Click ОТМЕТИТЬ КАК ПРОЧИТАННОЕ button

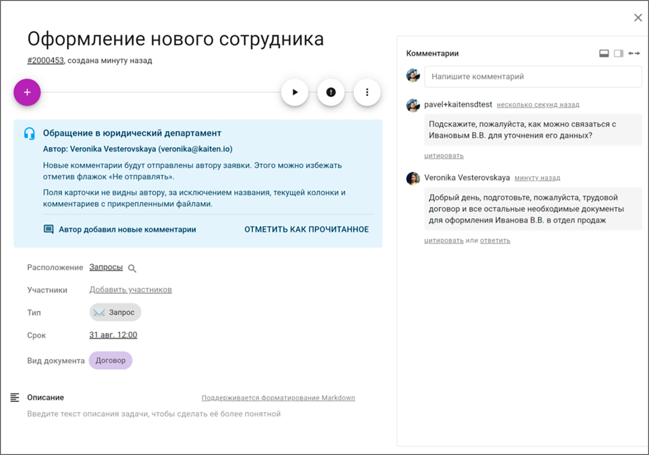306,229
